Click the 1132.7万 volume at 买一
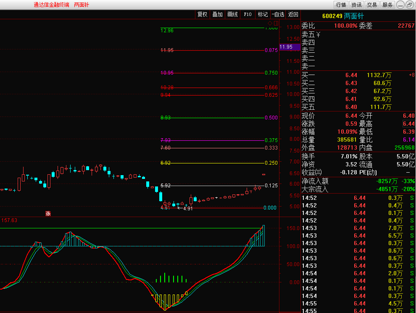Image resolution: width=416 pixels, height=313 pixels. [379, 75]
